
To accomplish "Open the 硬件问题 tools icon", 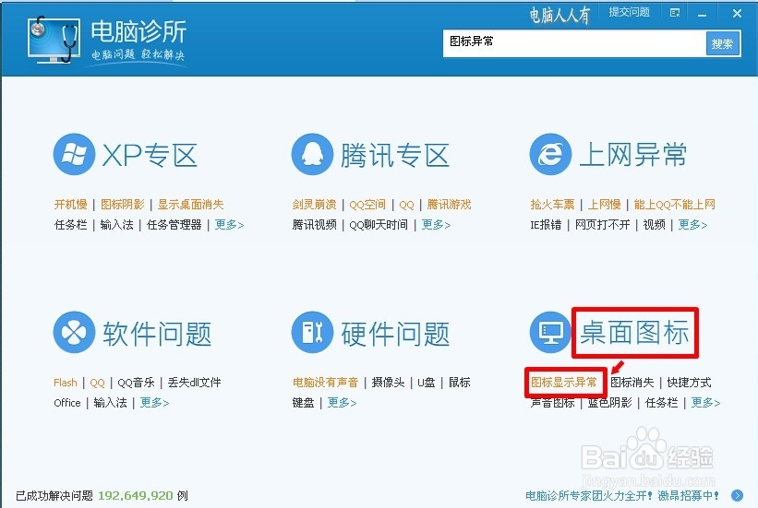I will [312, 332].
